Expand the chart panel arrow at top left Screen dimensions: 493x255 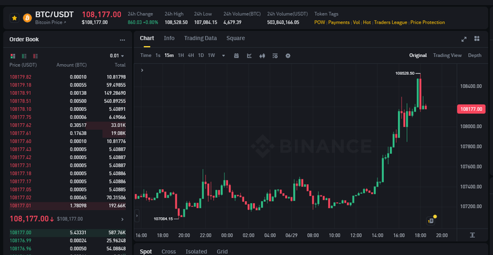click(x=142, y=70)
